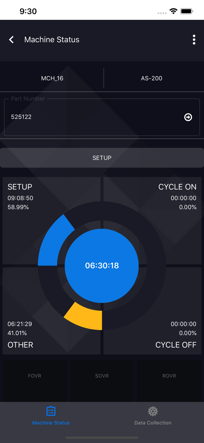Tap the Part Number input field

point(88,117)
